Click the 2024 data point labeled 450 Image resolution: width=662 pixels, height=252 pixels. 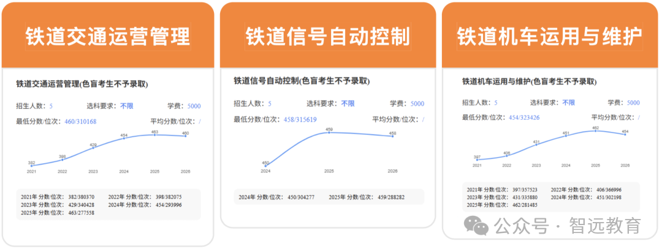click(x=265, y=165)
